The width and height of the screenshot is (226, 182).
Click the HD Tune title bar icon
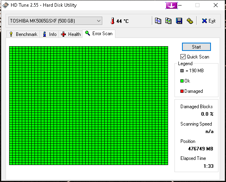(x=6, y=5)
